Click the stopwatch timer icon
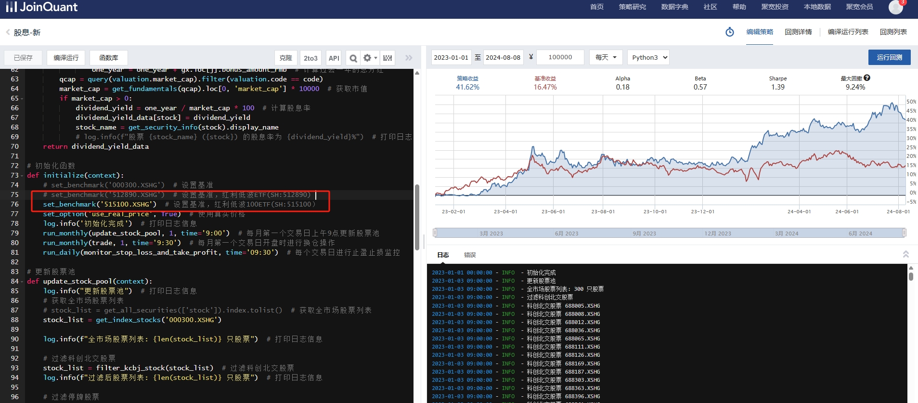 click(x=730, y=32)
